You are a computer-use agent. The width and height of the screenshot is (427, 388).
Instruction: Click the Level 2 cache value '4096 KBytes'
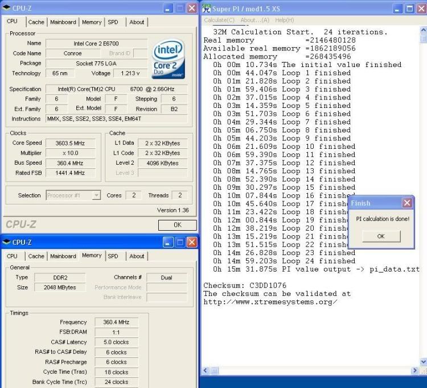(x=163, y=163)
